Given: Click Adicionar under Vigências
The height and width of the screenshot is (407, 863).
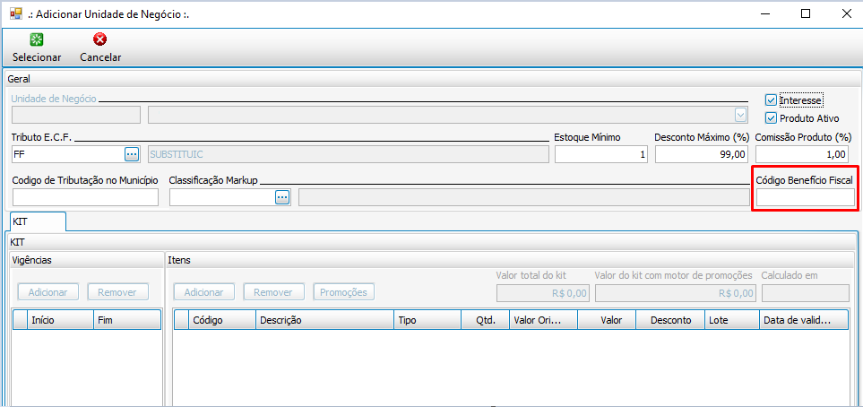Looking at the screenshot, I should point(47,292).
